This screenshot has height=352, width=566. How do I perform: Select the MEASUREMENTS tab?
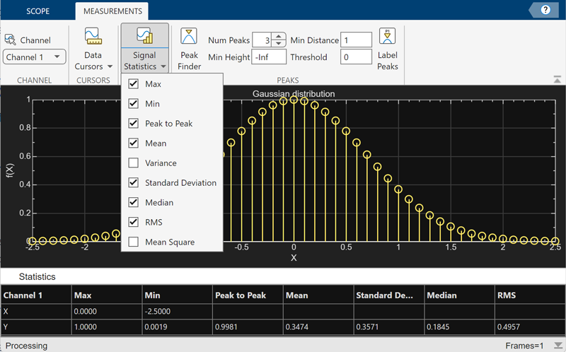coord(112,11)
